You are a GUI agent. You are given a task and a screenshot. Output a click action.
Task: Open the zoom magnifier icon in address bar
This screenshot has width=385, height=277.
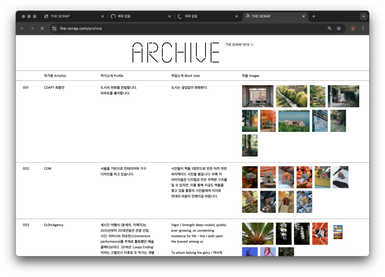pyautogui.click(x=330, y=29)
